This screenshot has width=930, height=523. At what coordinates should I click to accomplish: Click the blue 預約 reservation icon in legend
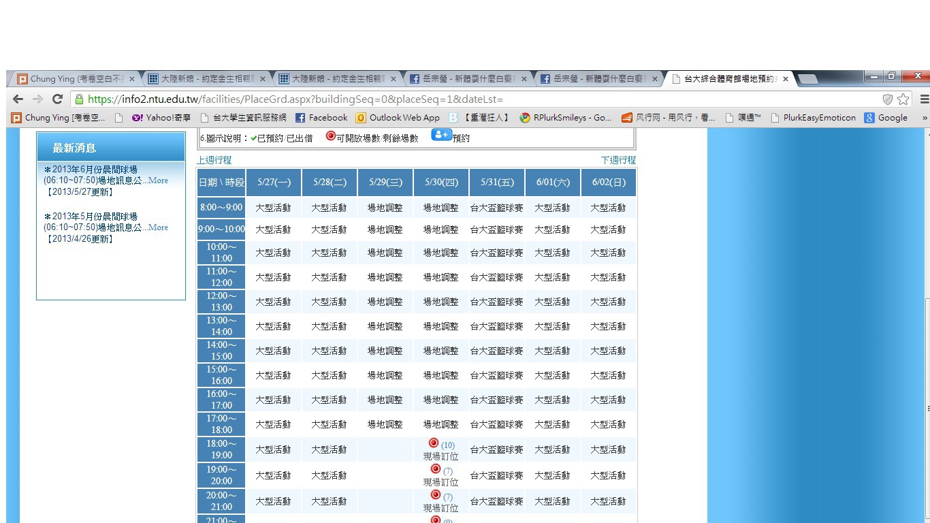pyautogui.click(x=441, y=136)
